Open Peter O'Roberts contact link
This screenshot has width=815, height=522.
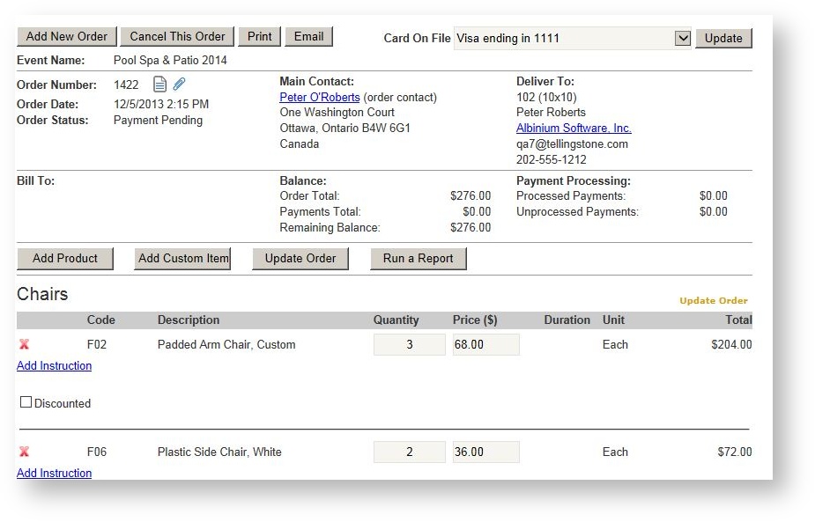[319, 97]
